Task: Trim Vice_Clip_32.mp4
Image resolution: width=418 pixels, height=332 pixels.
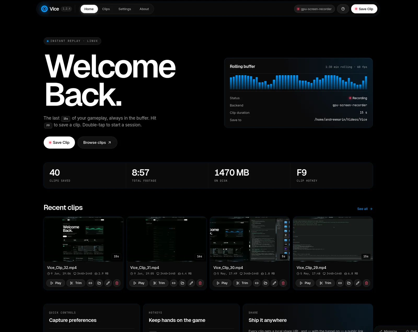Action: (x=76, y=283)
